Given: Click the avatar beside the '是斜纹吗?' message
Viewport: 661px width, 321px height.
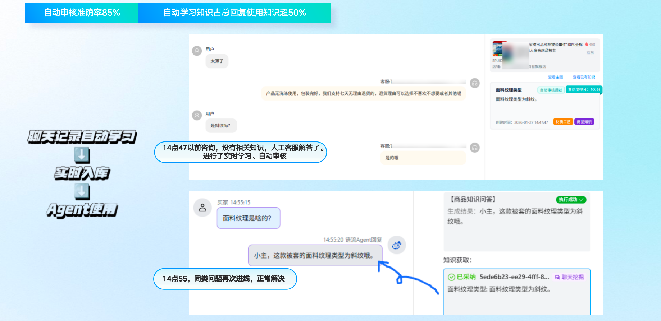Looking at the screenshot, I should click(197, 115).
